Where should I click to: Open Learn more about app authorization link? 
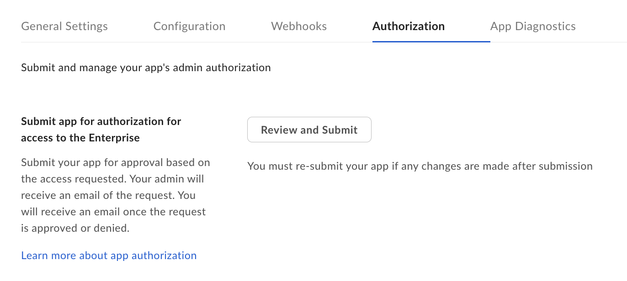click(109, 255)
